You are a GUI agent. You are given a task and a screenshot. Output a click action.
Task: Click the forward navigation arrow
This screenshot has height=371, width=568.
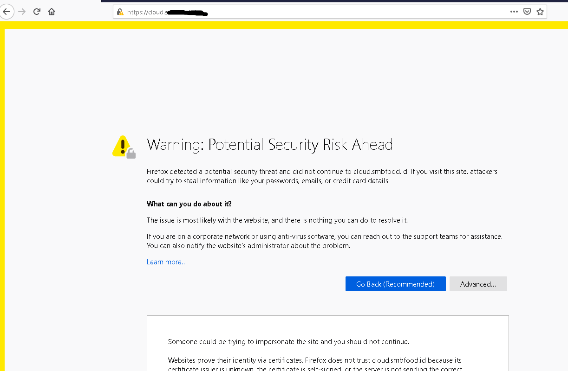22,12
